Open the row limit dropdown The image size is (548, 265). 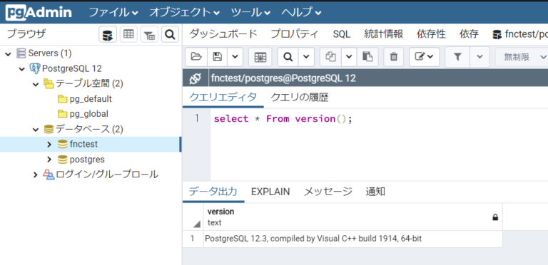[522, 57]
